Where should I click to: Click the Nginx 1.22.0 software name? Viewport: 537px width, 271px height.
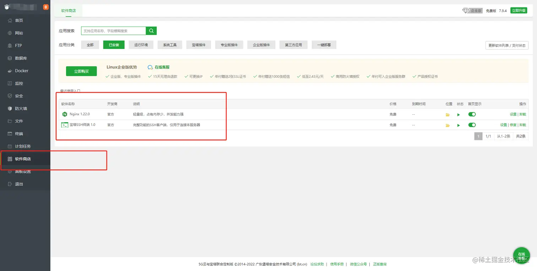tap(80, 114)
